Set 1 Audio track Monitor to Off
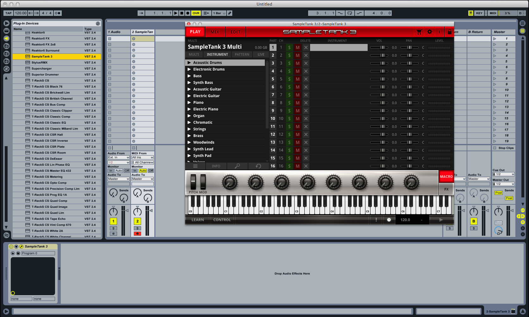This screenshot has width=529, height=317. click(x=127, y=171)
